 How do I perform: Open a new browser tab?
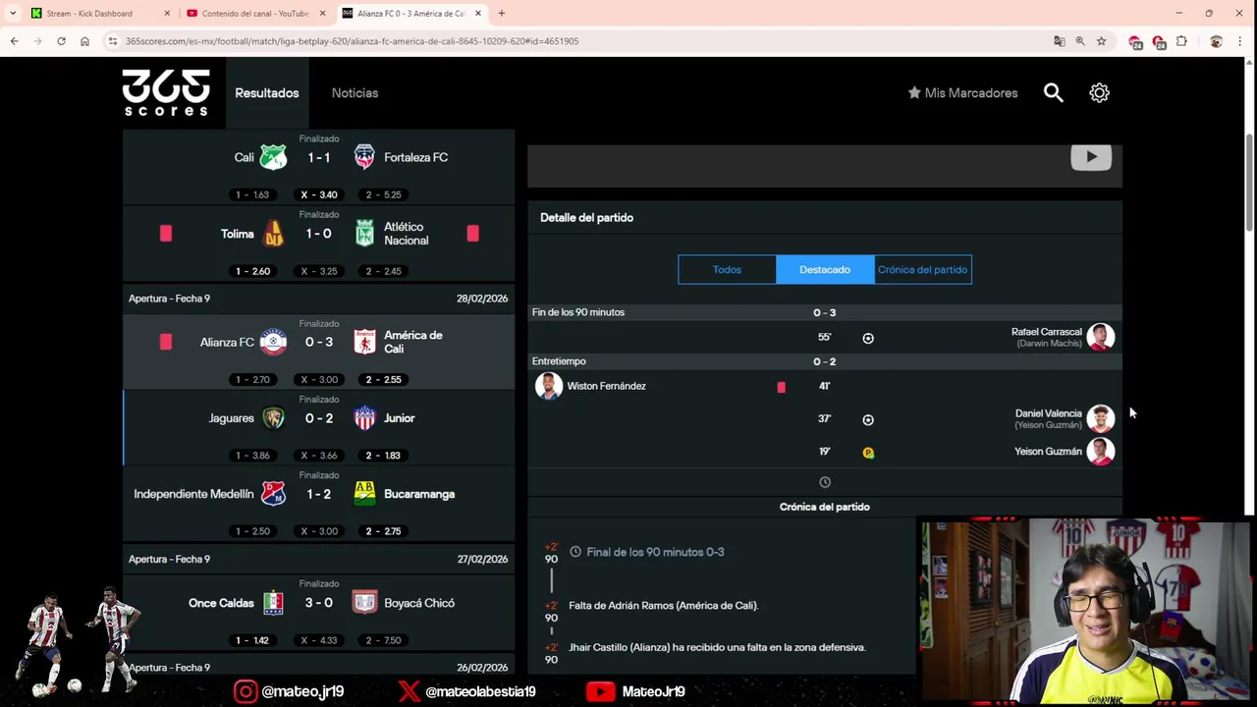click(501, 14)
